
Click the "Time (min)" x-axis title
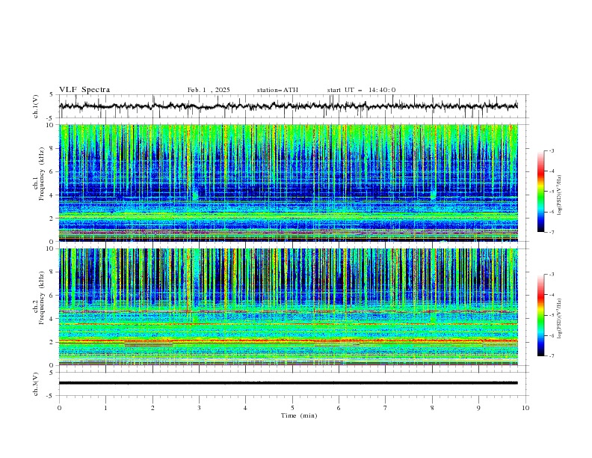tap(299, 415)
